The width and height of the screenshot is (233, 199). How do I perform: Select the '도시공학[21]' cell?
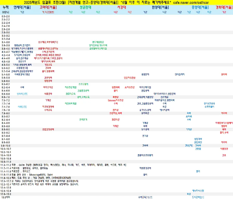tap(198, 197)
